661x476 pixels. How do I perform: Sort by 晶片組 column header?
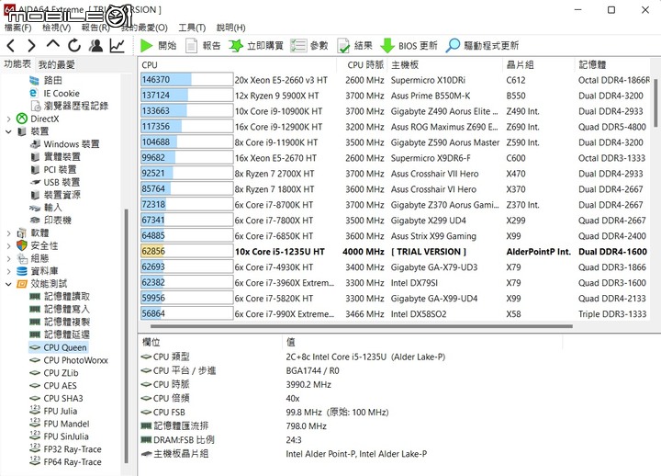(539, 64)
